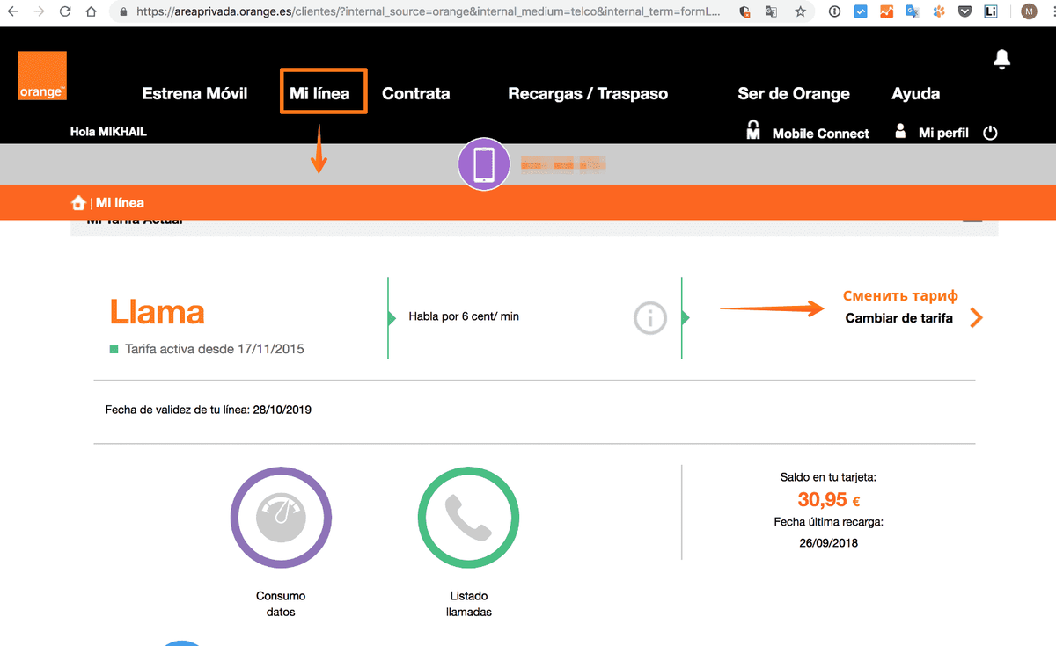
Task: Reload the page
Action: (x=65, y=12)
